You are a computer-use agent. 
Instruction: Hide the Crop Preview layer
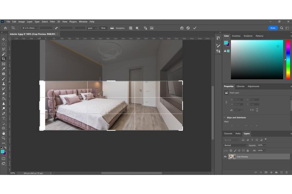click(x=225, y=156)
